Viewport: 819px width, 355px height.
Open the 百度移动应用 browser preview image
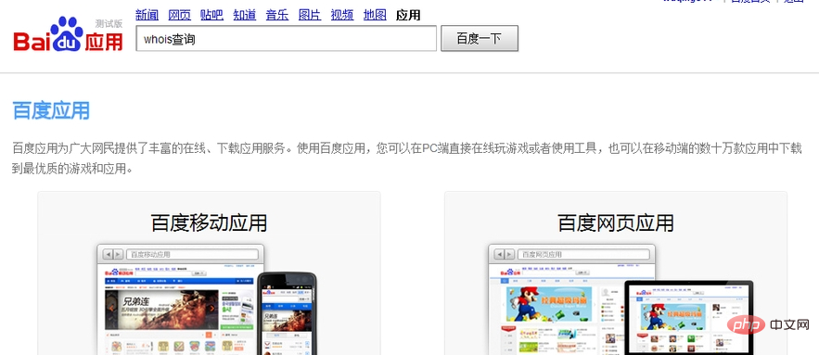coord(180,299)
